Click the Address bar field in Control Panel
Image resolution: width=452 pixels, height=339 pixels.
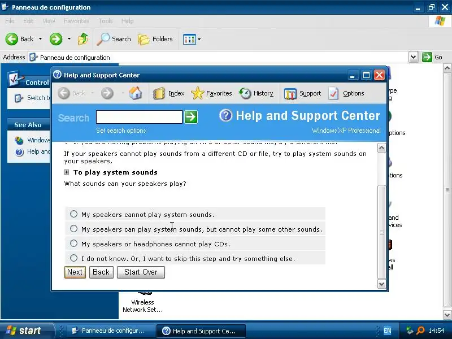click(x=218, y=57)
